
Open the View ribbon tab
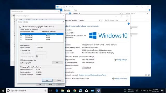tap(75, 10)
